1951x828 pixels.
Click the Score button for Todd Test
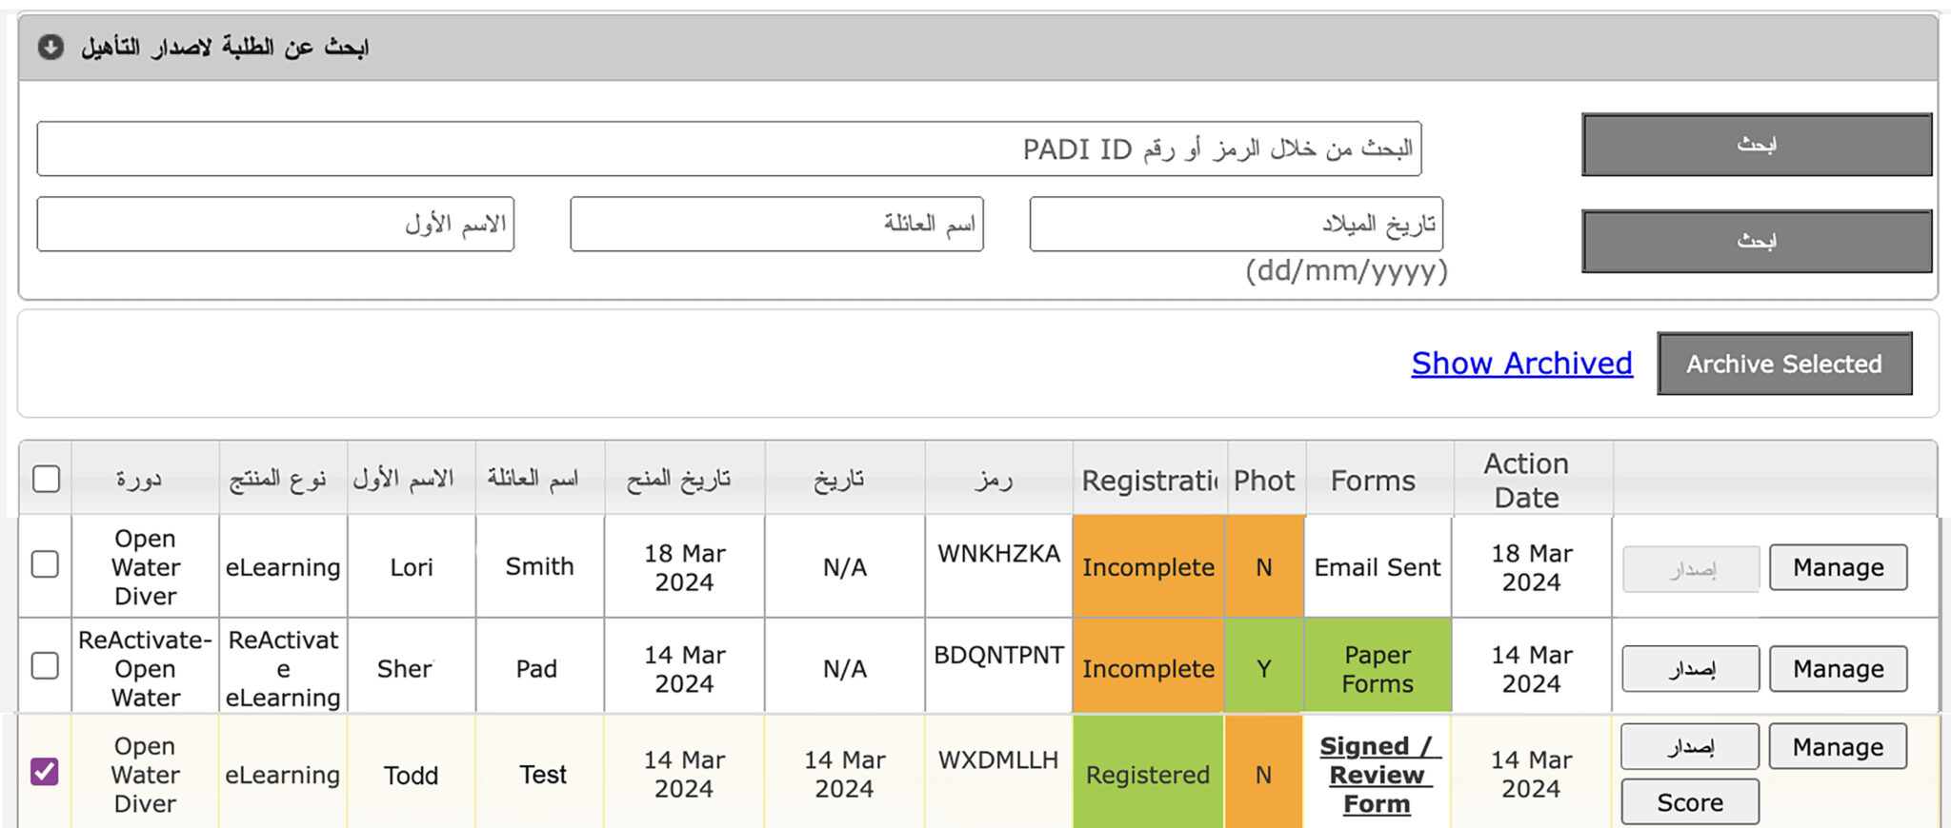1689,802
